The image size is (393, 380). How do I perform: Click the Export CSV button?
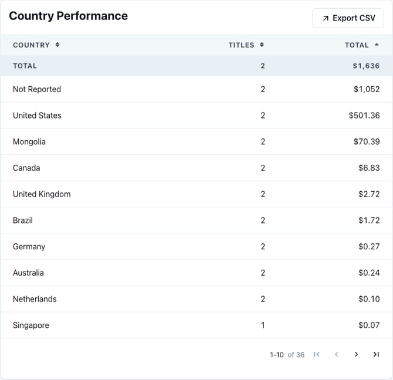coord(348,18)
